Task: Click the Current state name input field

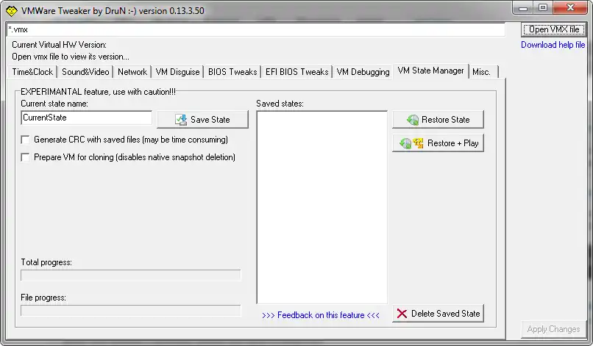Action: point(87,118)
